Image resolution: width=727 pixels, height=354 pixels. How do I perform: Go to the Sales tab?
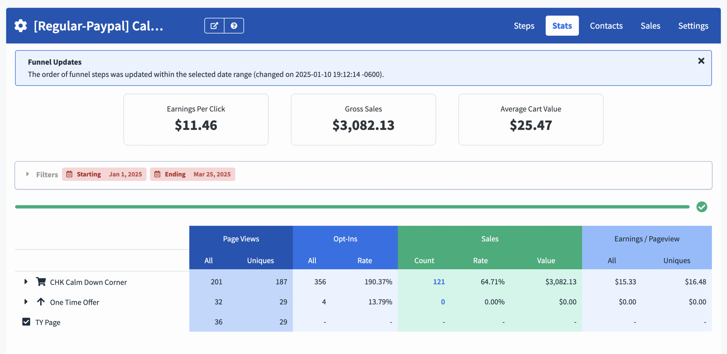pyautogui.click(x=650, y=26)
